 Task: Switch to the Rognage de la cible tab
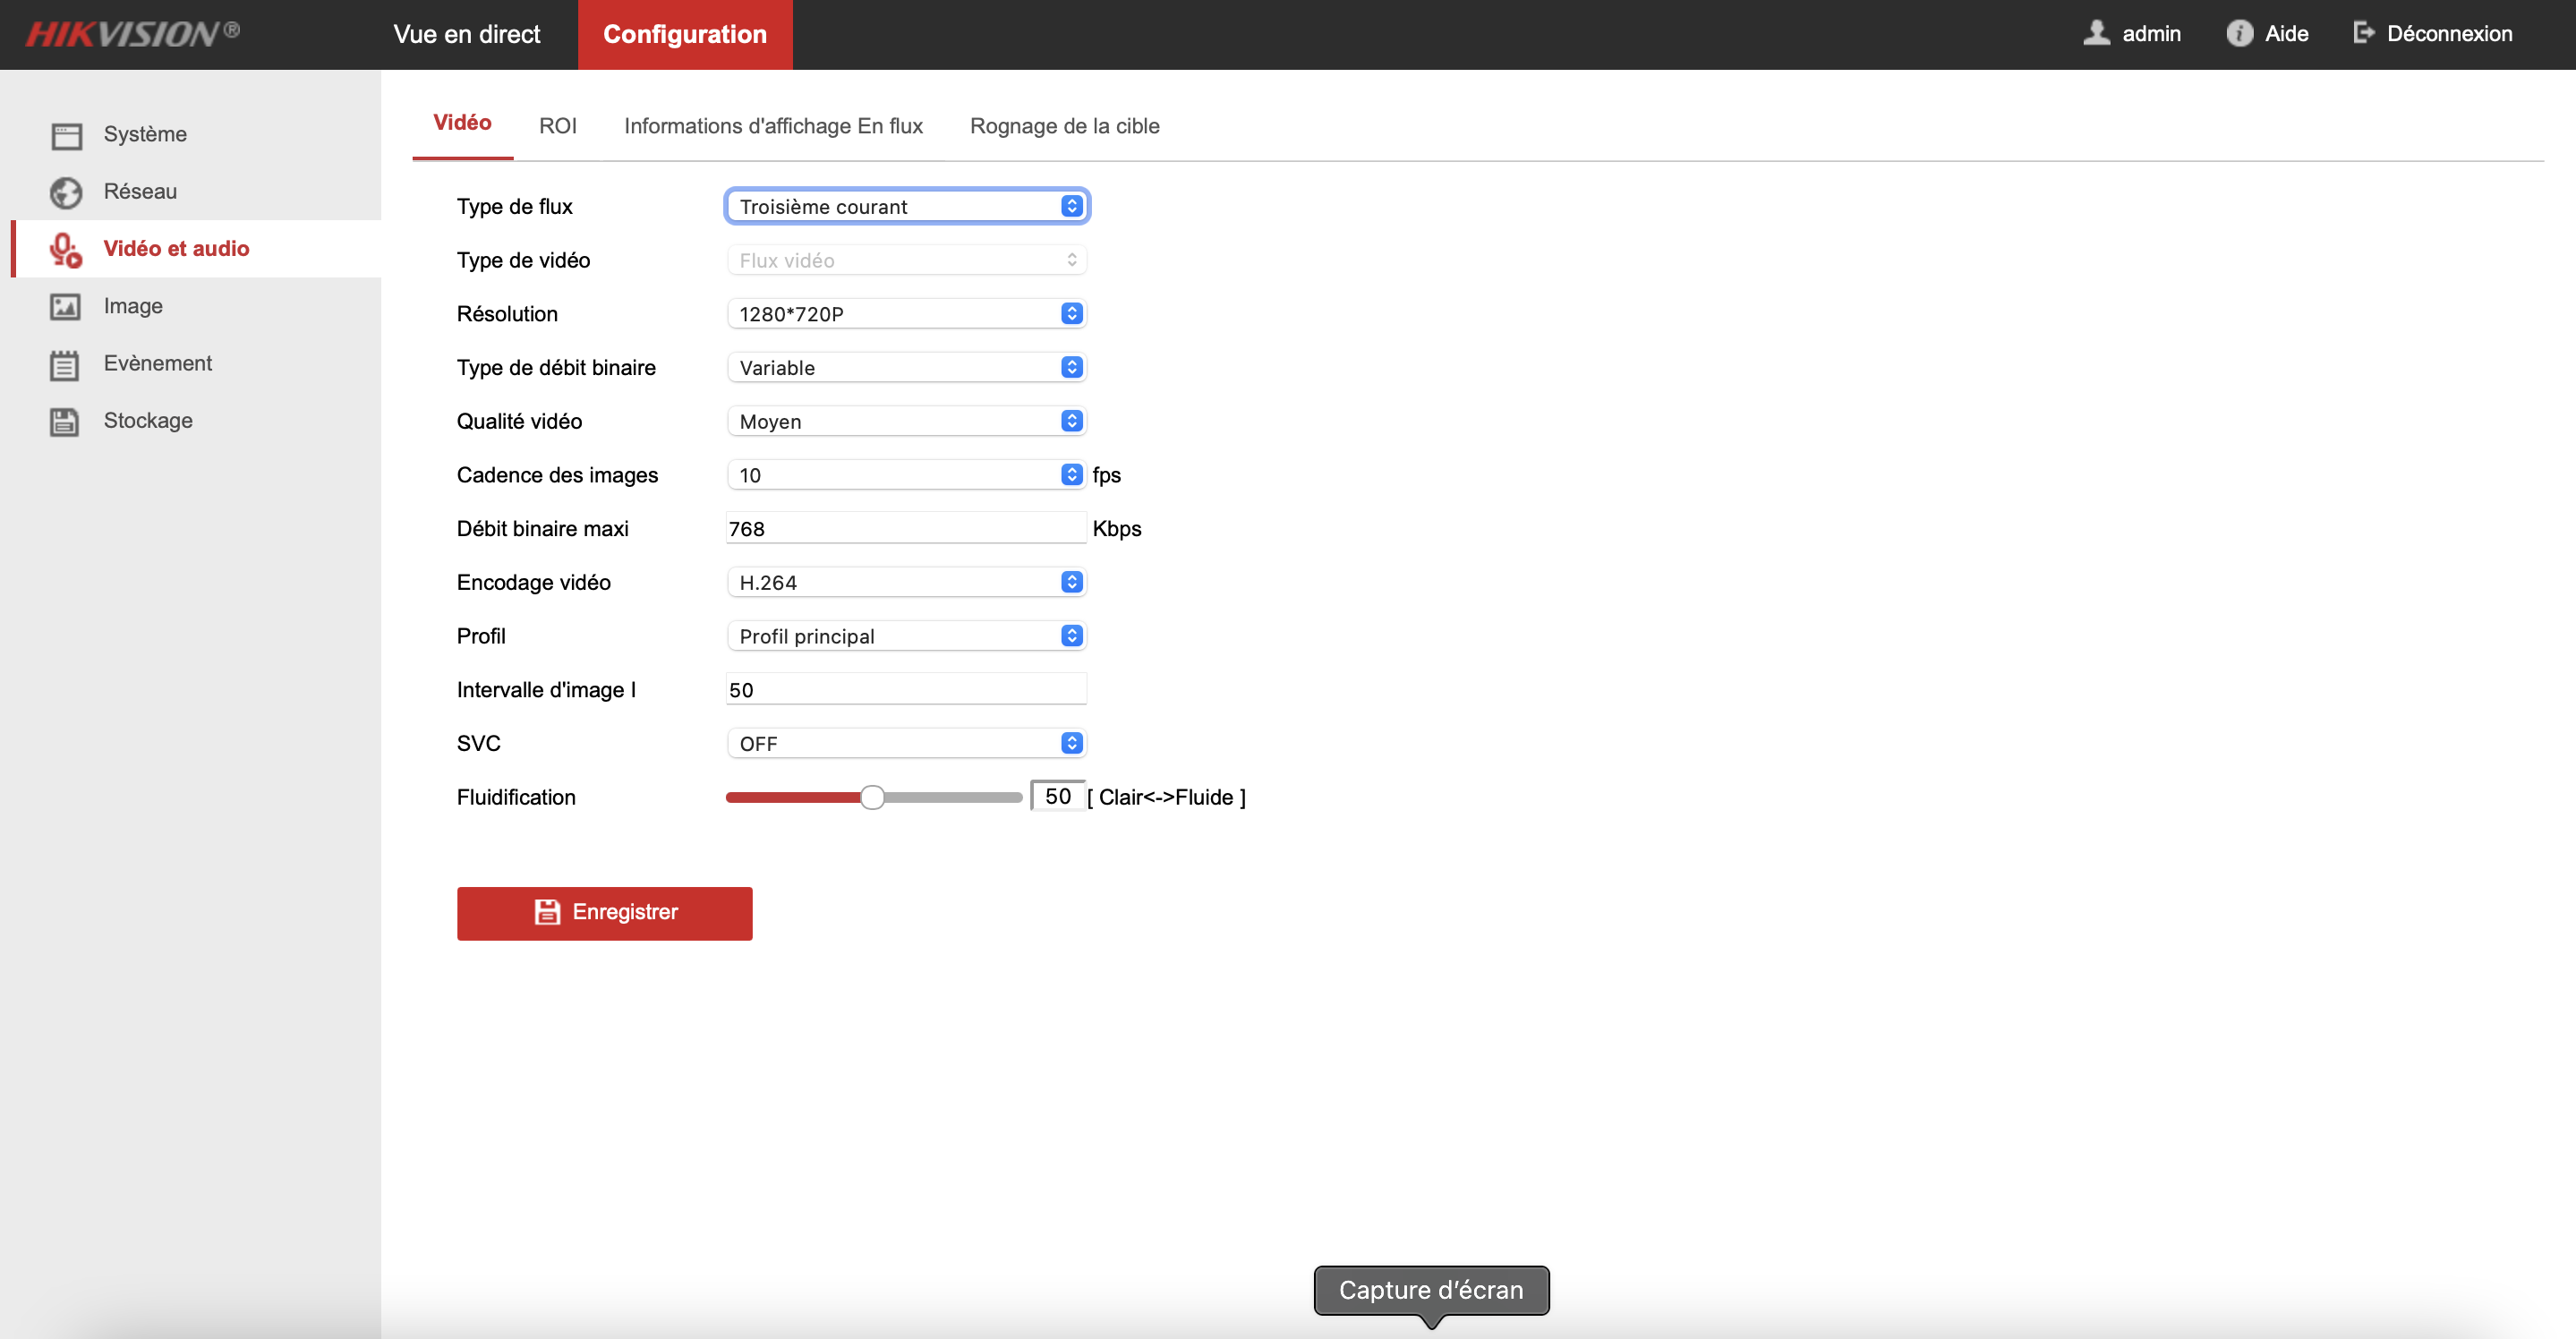[1065, 124]
